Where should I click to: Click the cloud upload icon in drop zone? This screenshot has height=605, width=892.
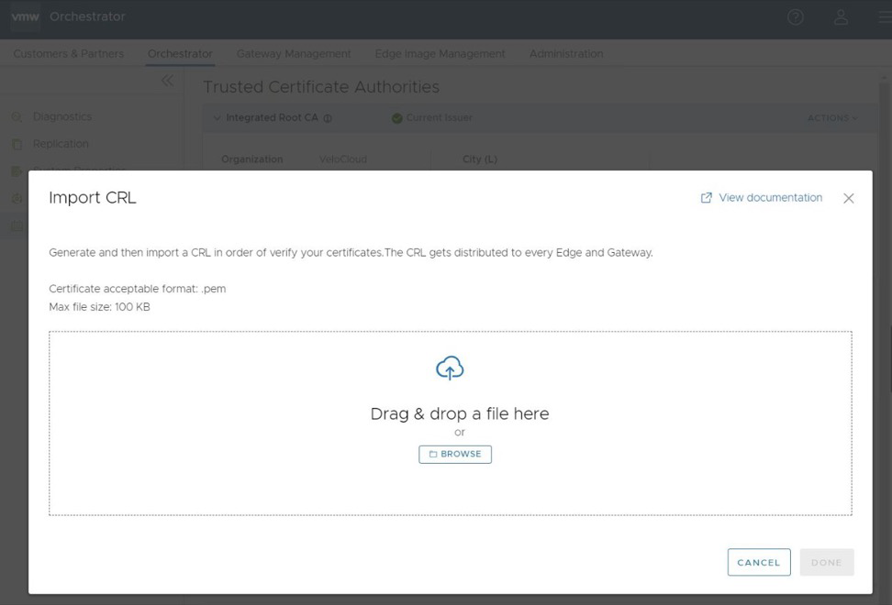coord(449,368)
